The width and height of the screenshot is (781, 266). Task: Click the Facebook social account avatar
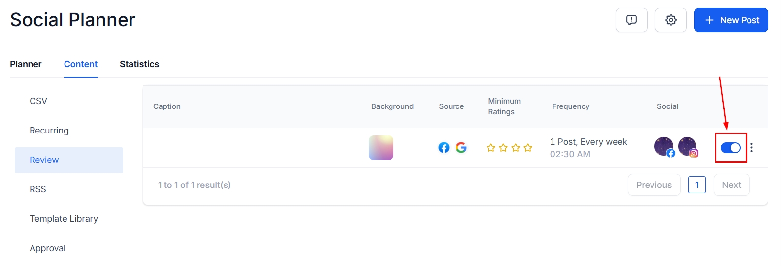click(x=664, y=147)
